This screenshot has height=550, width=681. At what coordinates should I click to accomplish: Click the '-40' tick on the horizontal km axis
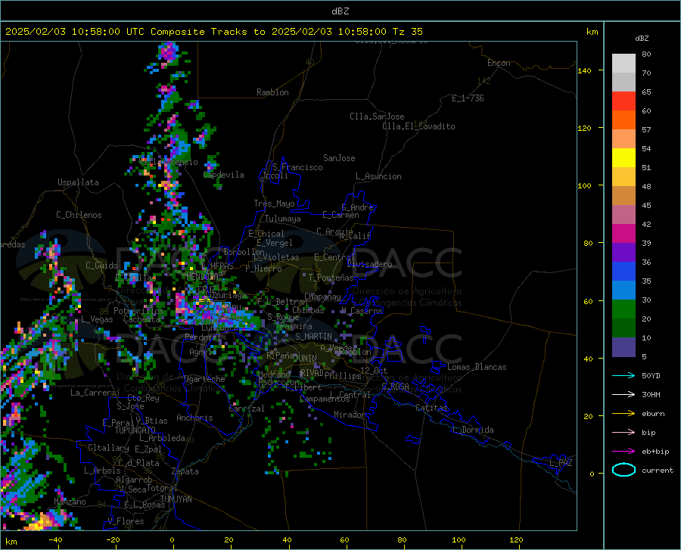tap(55, 540)
